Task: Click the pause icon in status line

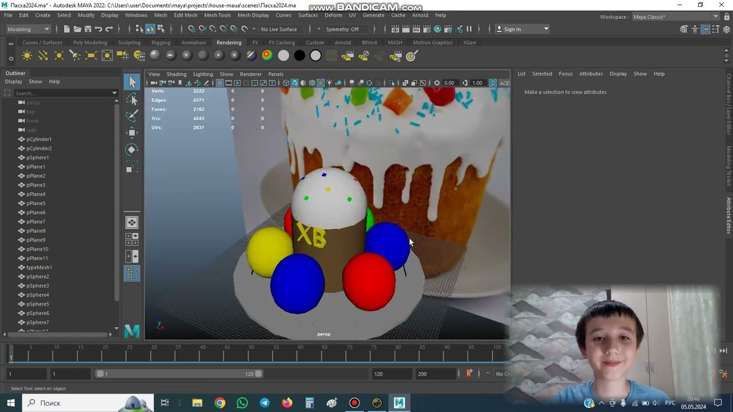Action: 469,29
